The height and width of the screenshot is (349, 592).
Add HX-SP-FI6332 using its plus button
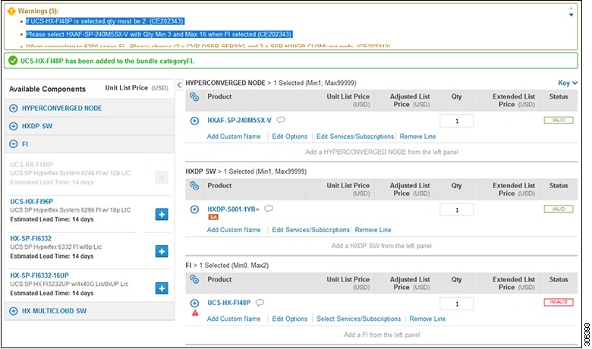coord(161,251)
